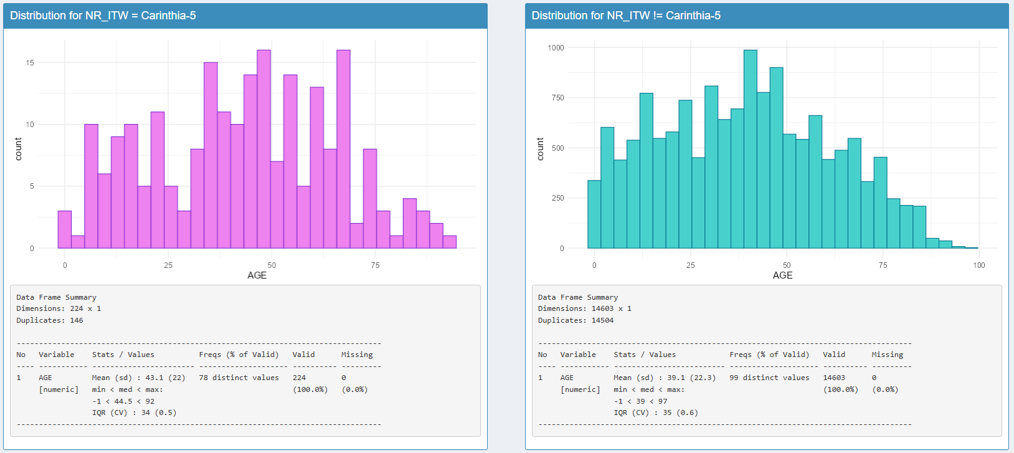Click the AGE axis title under pink histogram

(257, 275)
